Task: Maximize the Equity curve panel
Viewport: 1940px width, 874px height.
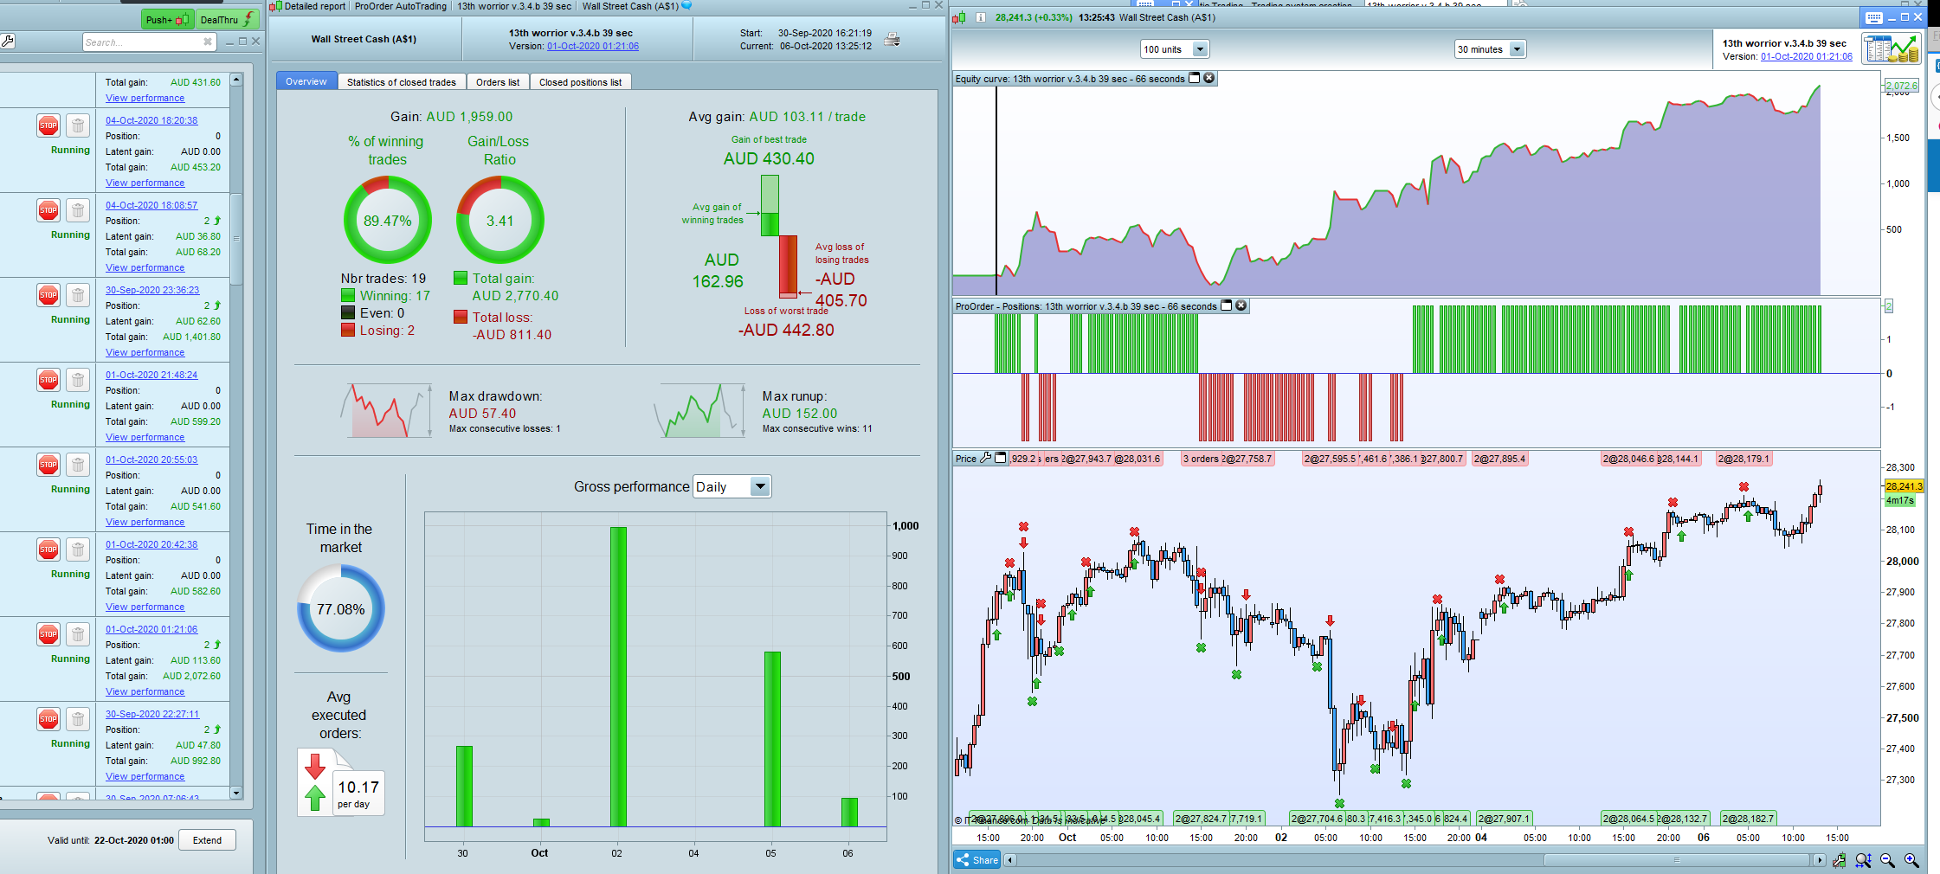Action: click(1195, 78)
